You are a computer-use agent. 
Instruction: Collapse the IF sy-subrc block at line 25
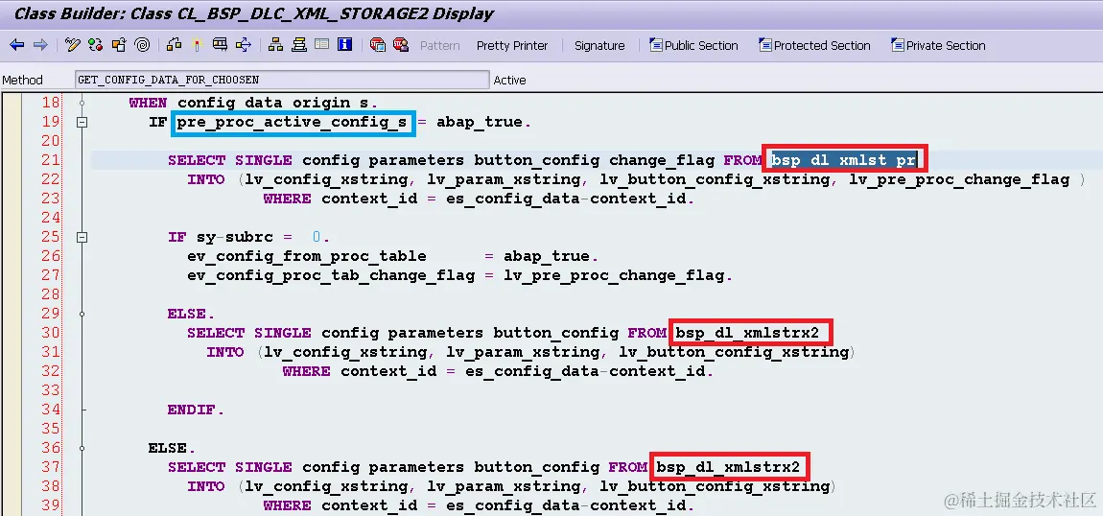[82, 237]
